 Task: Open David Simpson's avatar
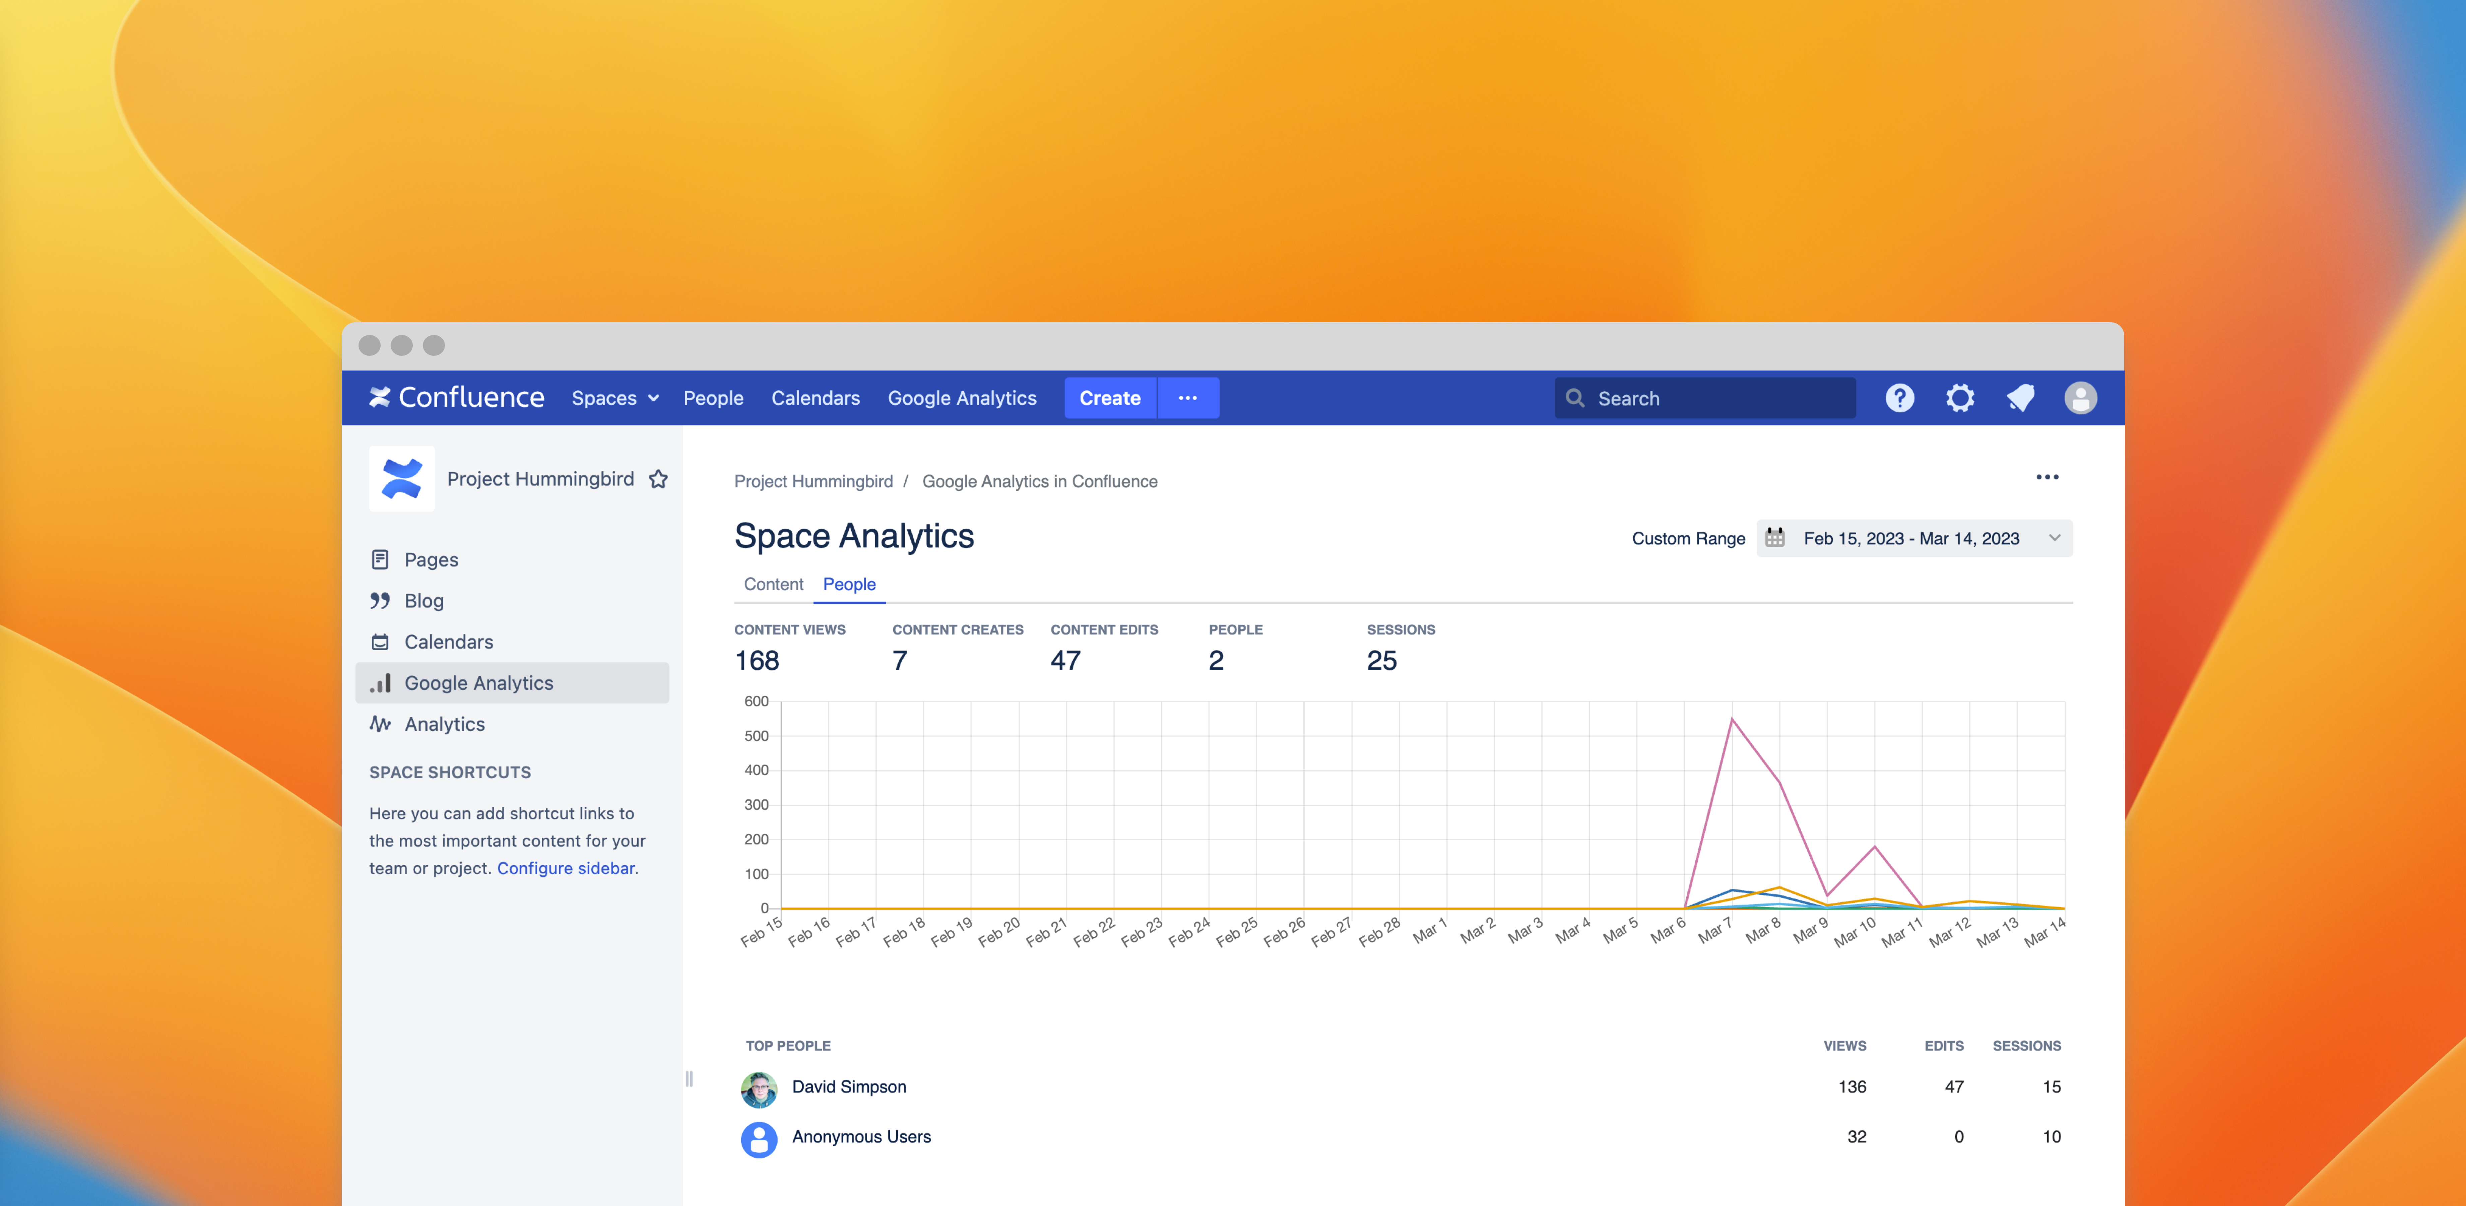point(759,1088)
